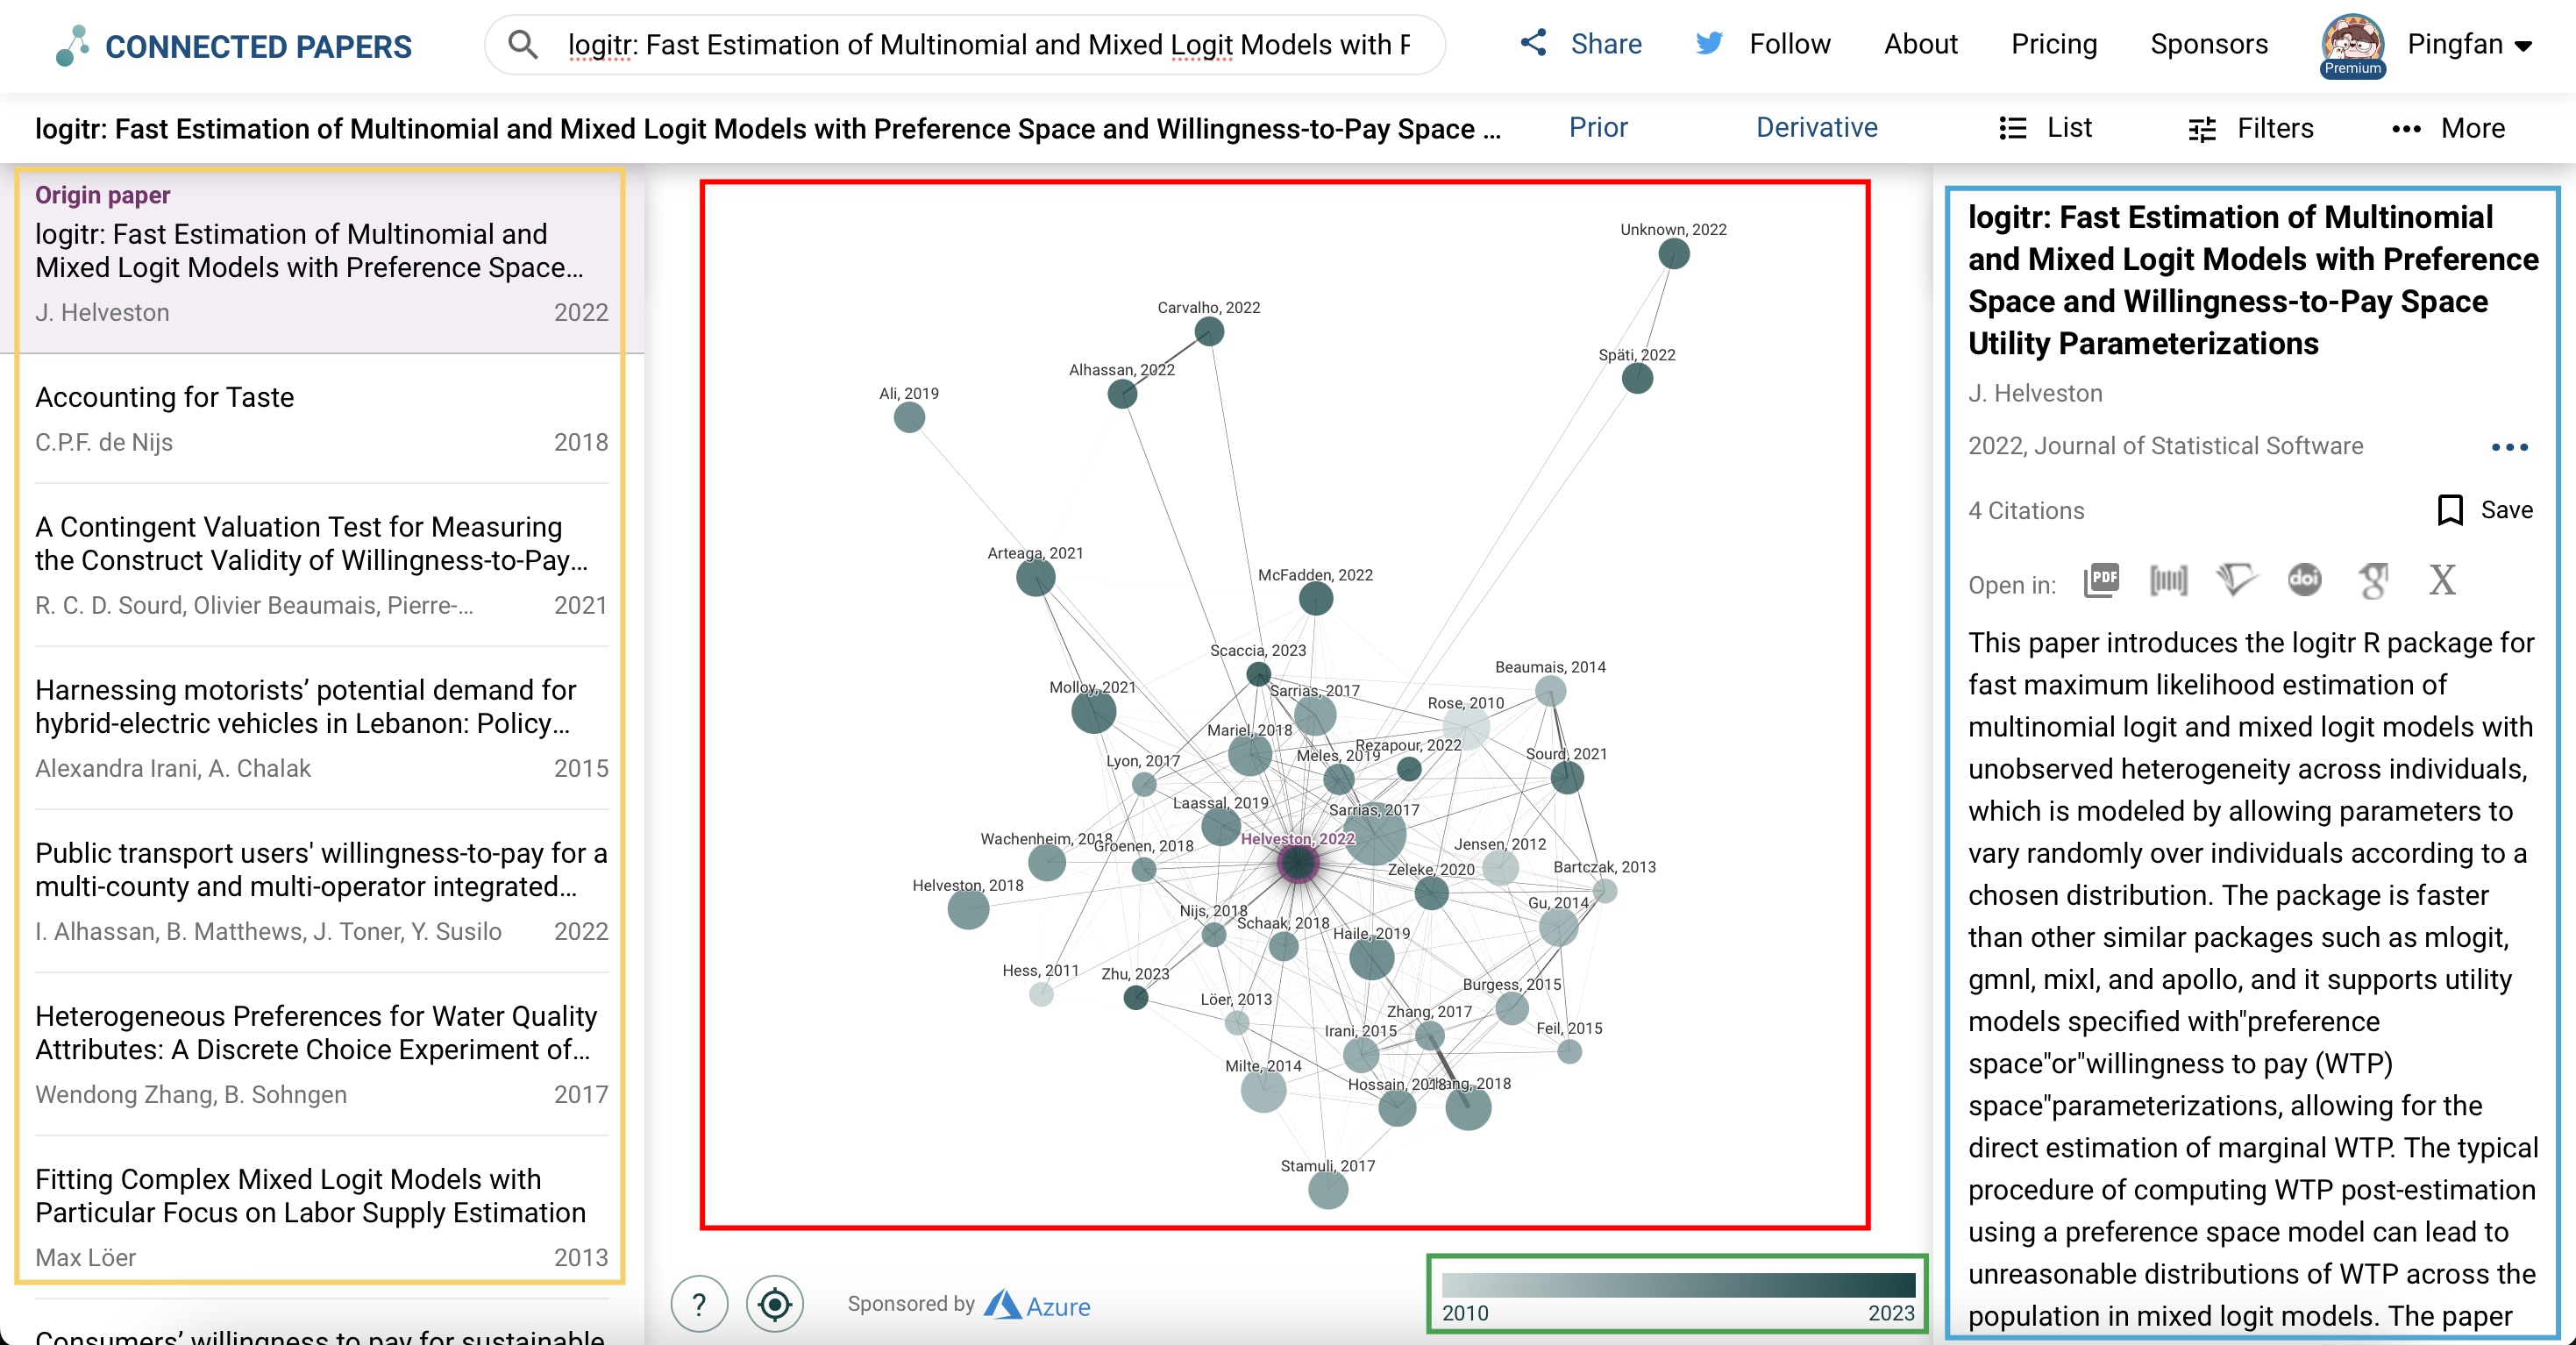The image size is (2576, 1345).
Task: Click the Connected Papers logo
Action: [x=233, y=46]
